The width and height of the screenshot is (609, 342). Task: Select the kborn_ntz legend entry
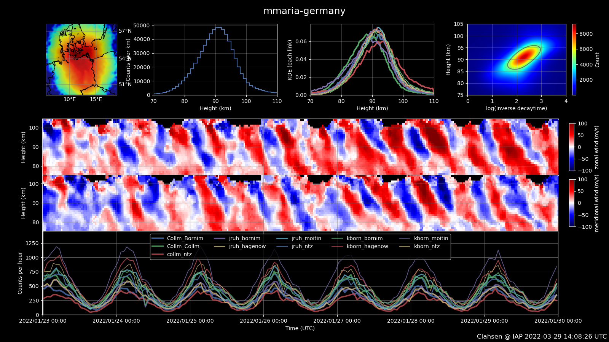point(419,247)
